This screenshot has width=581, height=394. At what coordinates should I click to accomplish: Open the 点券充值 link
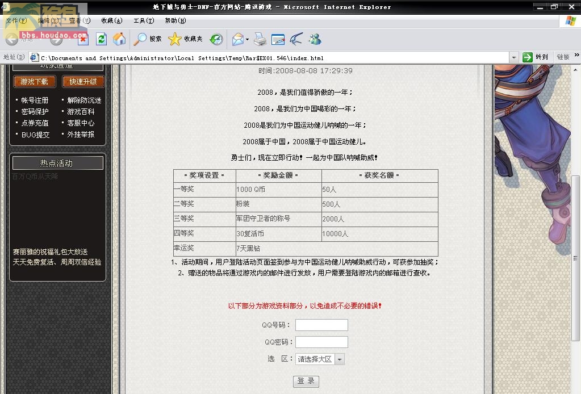[35, 123]
